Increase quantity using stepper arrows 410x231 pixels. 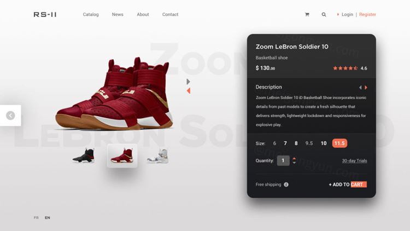(x=294, y=159)
